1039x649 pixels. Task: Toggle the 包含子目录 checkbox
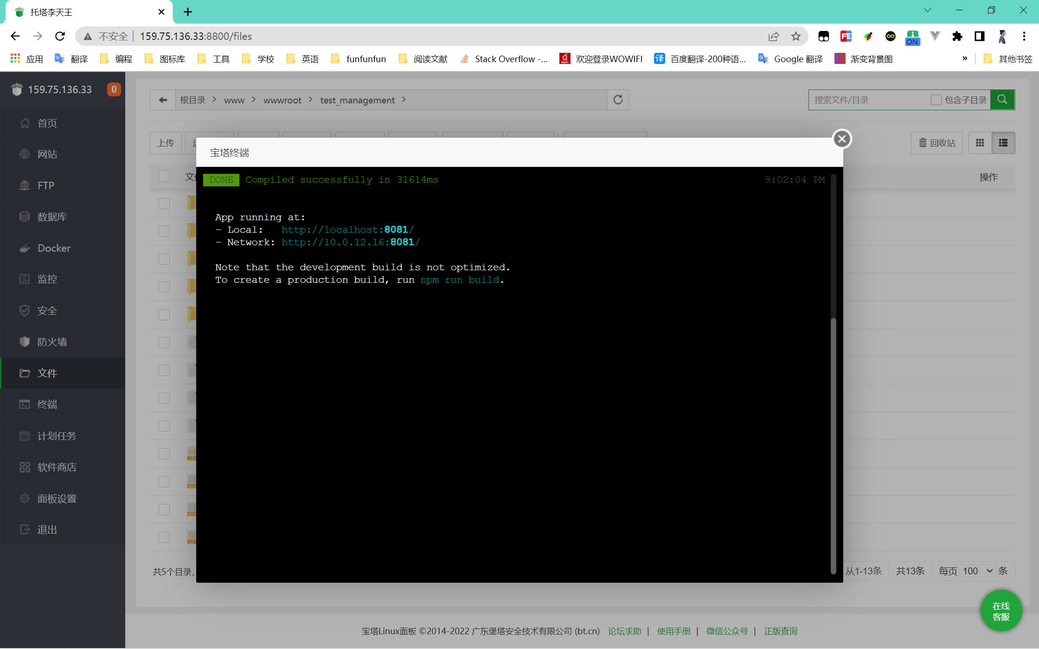click(936, 100)
